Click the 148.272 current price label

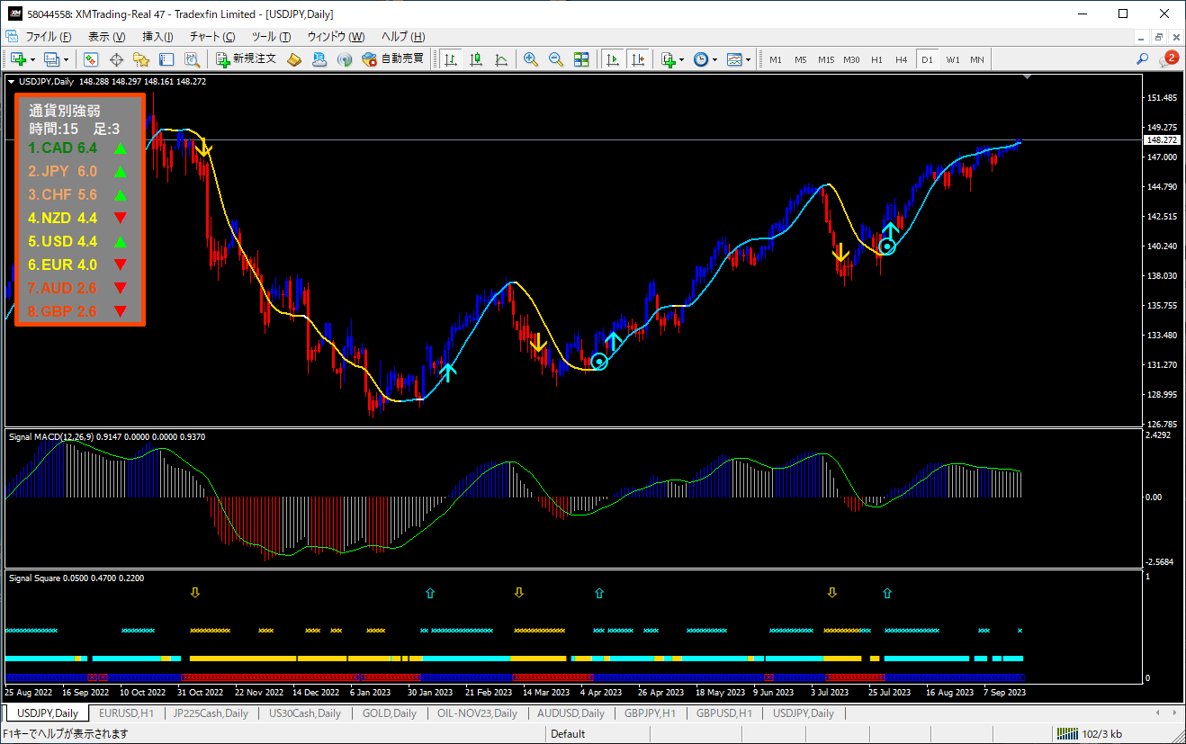point(1163,140)
